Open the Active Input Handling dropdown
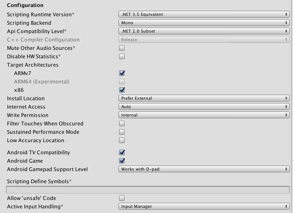The width and height of the screenshot is (293, 213). (204, 206)
